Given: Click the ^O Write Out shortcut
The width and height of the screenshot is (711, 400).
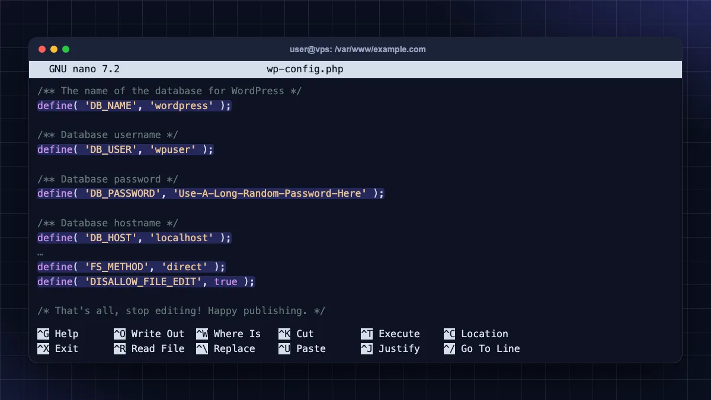Looking at the screenshot, I should [149, 334].
